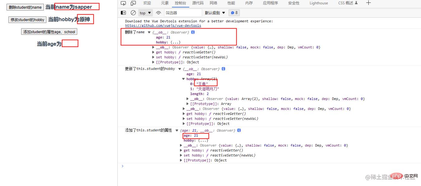
Task: Click the inspect element picker icon
Action: [x=123, y=3]
